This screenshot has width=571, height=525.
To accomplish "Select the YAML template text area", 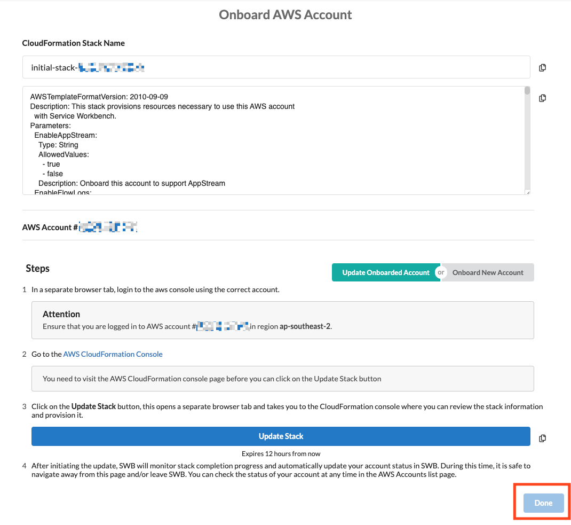I will click(267, 139).
